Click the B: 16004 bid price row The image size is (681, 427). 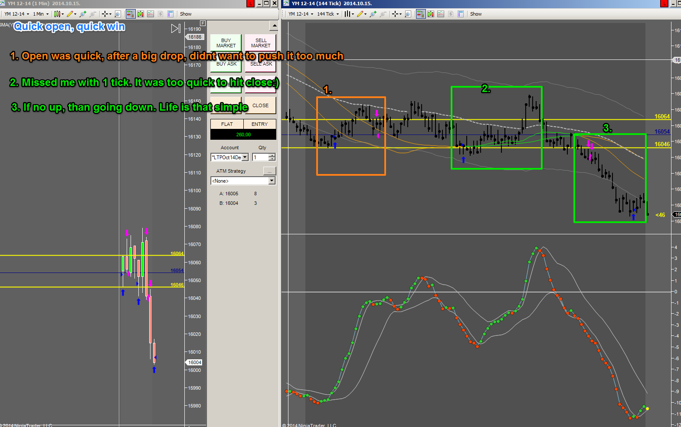(x=238, y=203)
